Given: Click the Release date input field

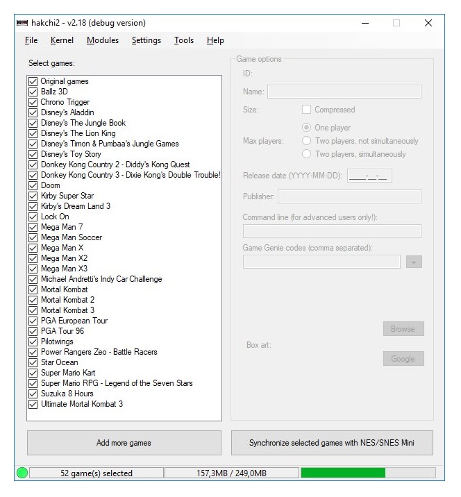Looking at the screenshot, I should [369, 176].
